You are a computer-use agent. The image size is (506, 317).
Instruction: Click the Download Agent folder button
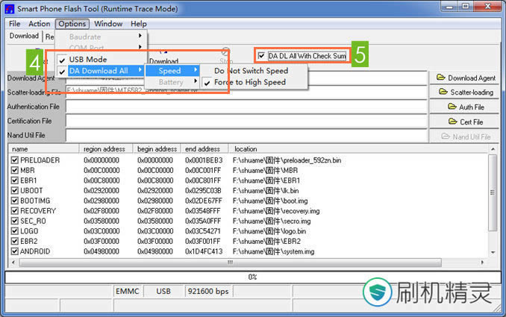click(466, 78)
